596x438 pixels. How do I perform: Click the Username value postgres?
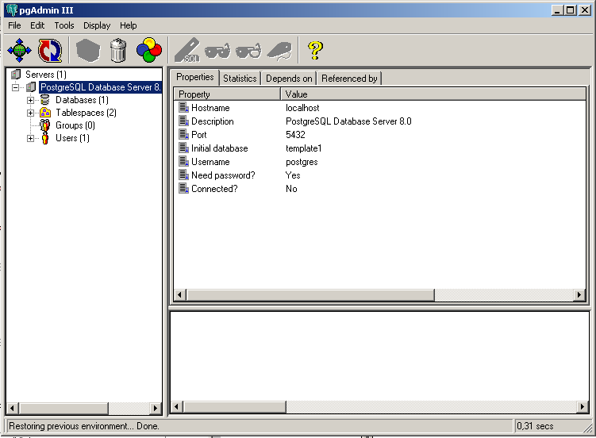tap(302, 162)
